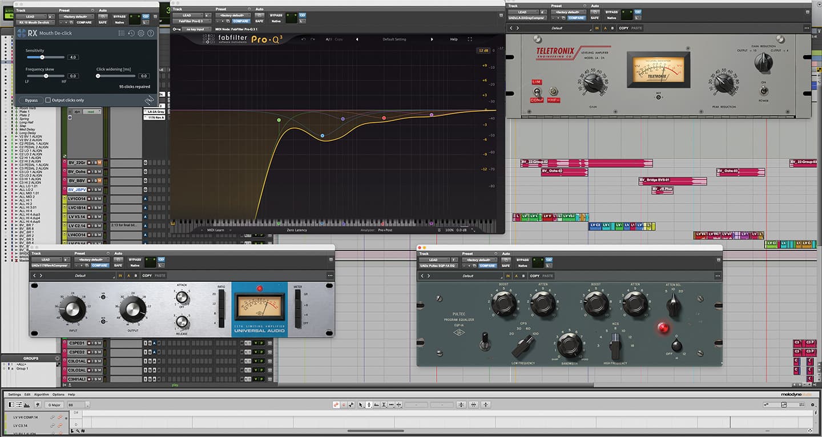Viewport: 822px width, 437px height.
Task: Open Melodyne key selector showing Major
Action: (x=54, y=404)
